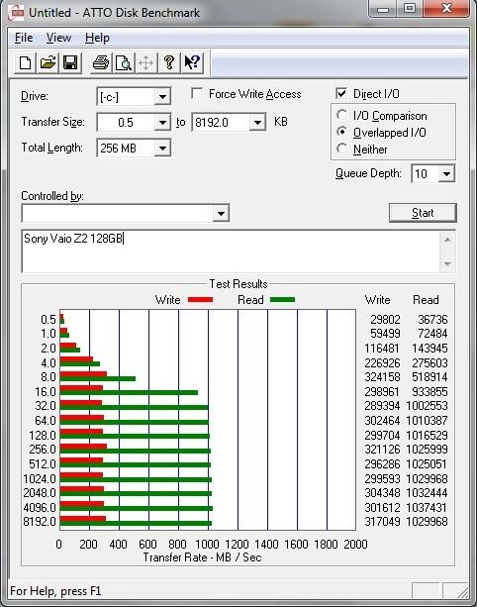Image resolution: width=477 pixels, height=607 pixels.
Task: Expand the Drive dropdown list
Action: 162,96
